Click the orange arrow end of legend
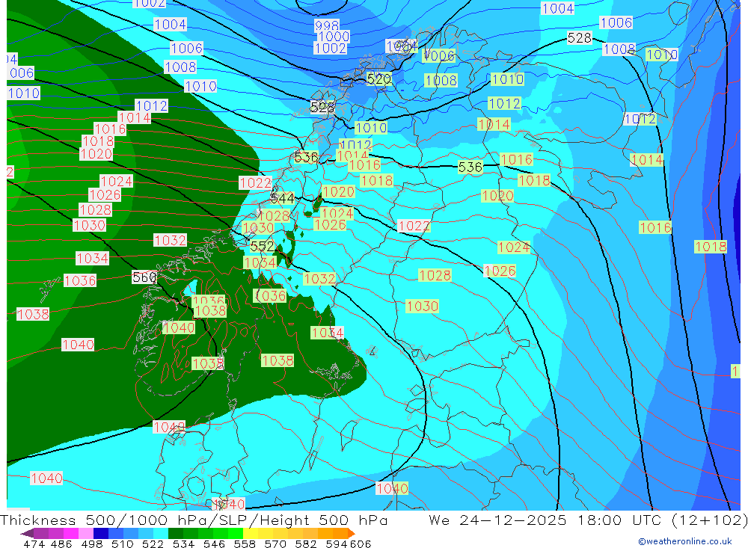Viewport: 748px width, 548px height. [x=352, y=533]
